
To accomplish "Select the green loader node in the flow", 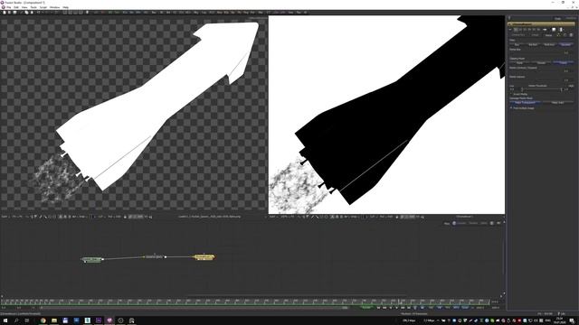I will coord(91,260).
